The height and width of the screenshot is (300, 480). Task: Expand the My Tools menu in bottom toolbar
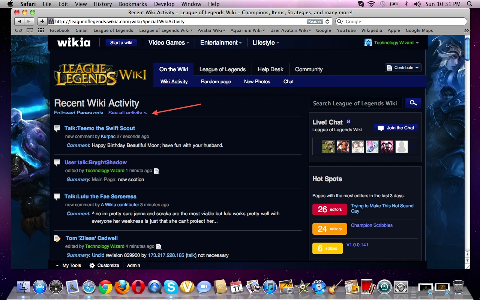(x=68, y=265)
